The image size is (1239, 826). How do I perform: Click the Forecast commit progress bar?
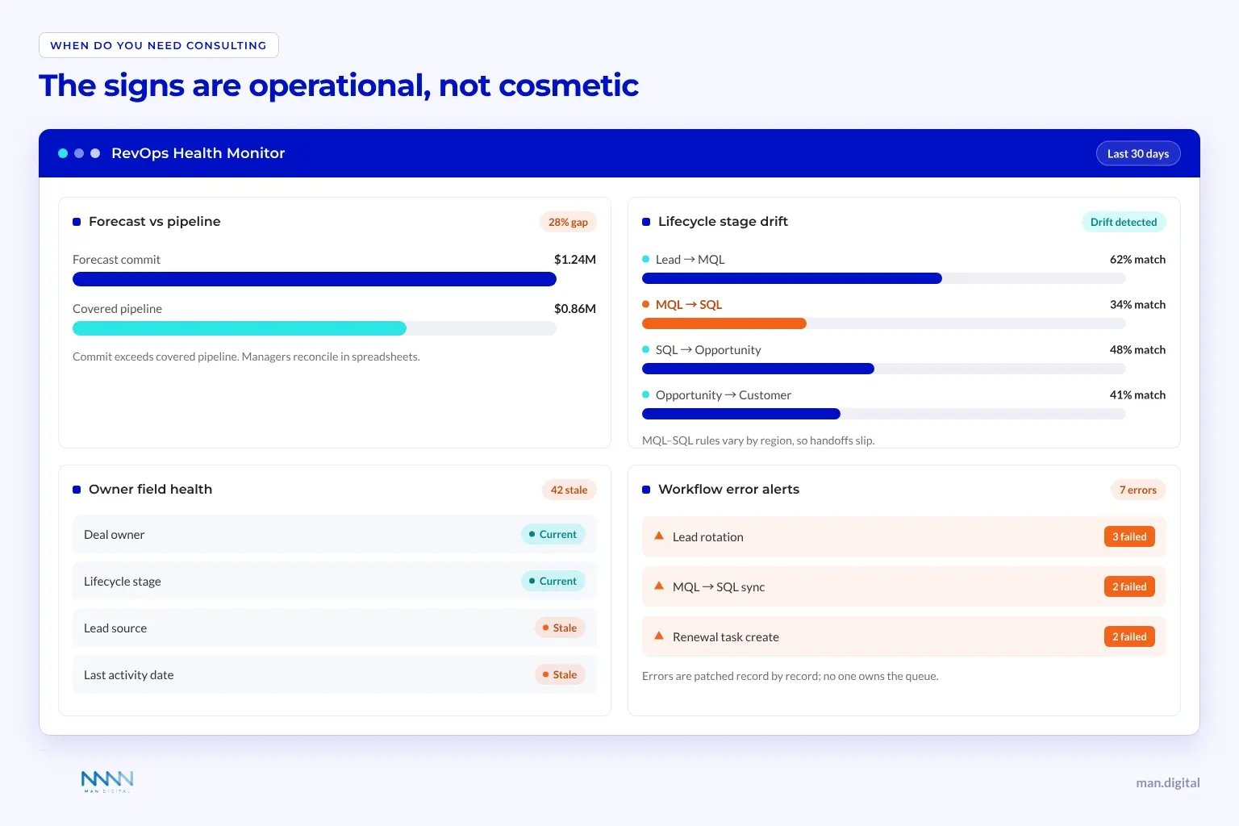(315, 279)
